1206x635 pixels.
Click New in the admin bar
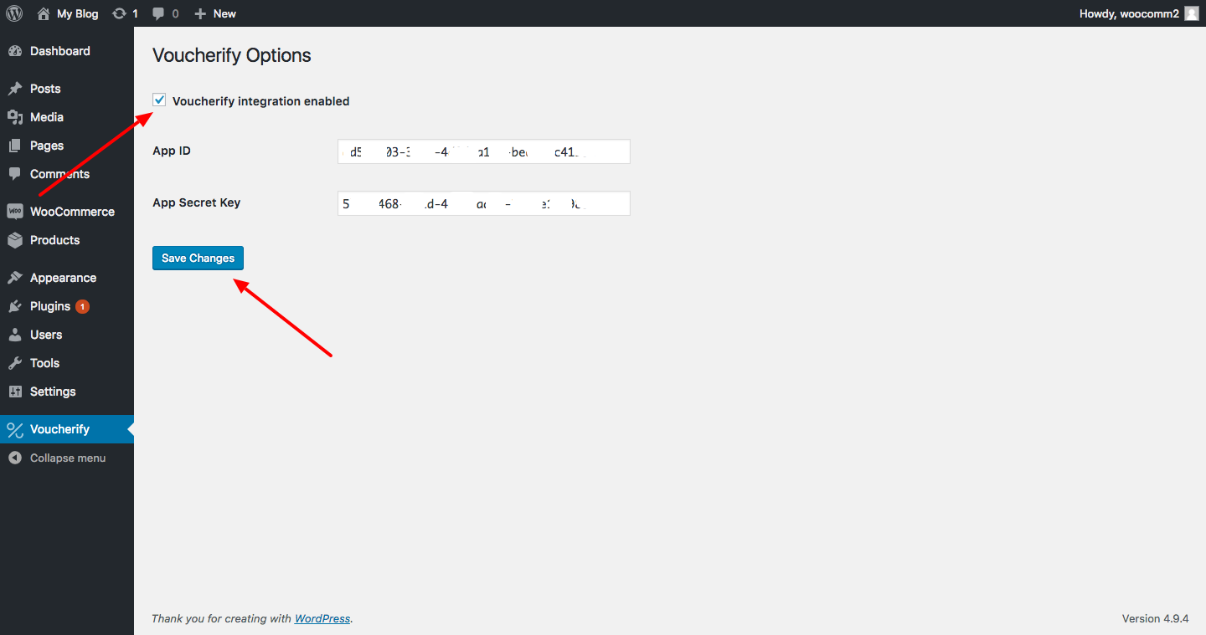pos(224,13)
